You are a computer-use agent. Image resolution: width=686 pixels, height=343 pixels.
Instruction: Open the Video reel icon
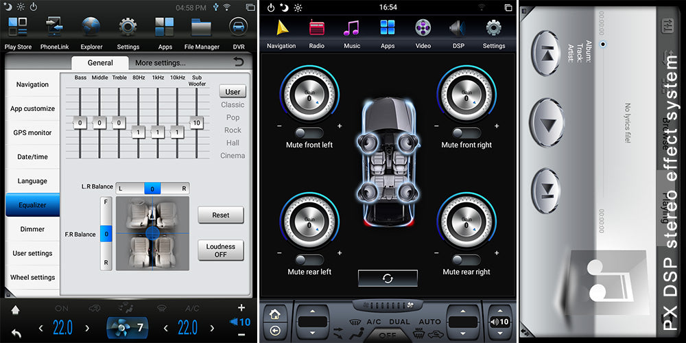tap(423, 29)
